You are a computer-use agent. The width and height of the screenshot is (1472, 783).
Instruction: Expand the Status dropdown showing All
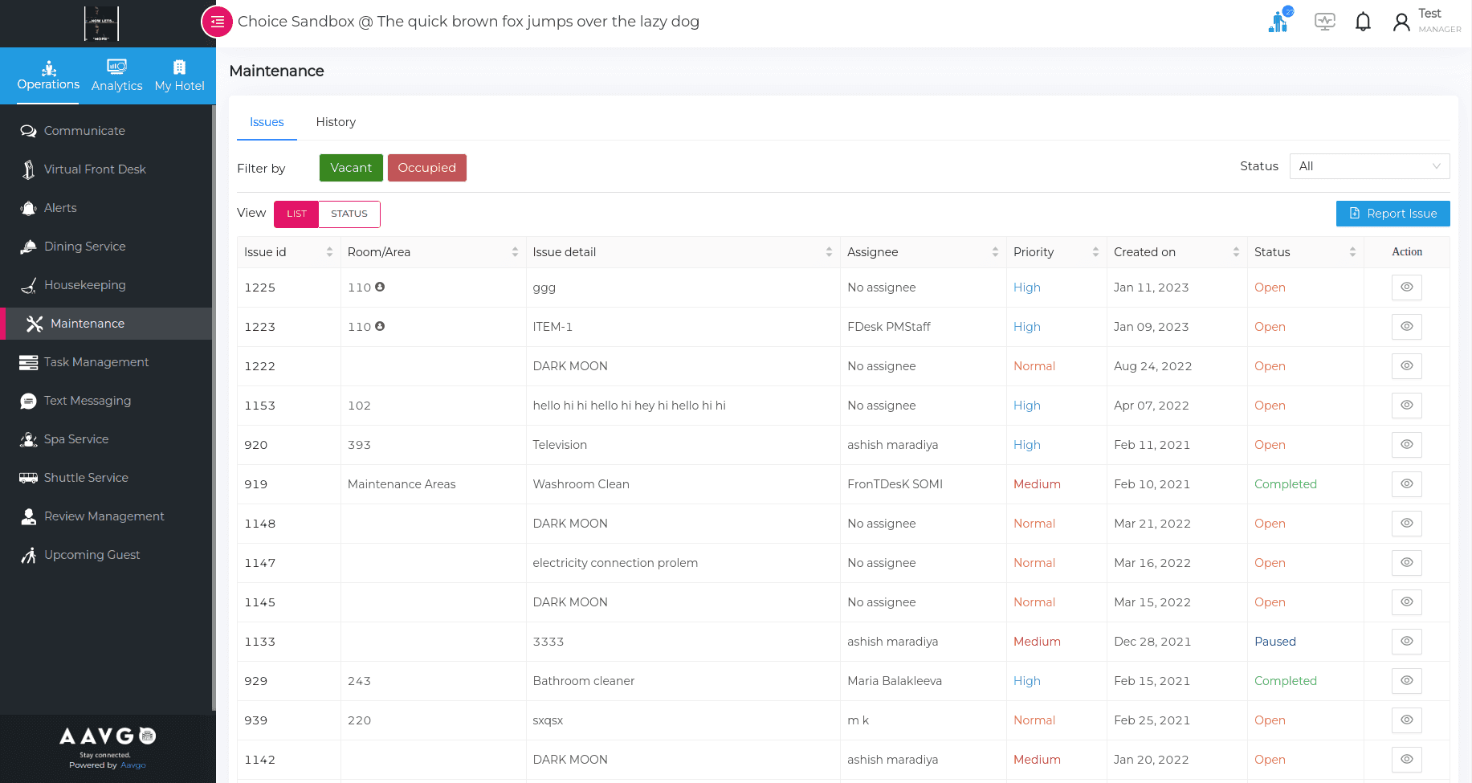(x=1368, y=166)
